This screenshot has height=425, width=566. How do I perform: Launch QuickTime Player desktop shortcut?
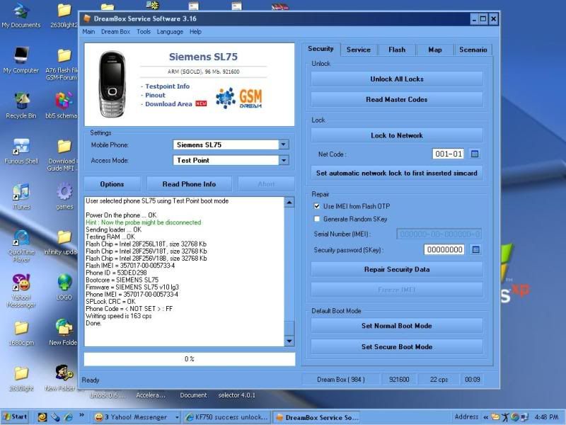[21, 246]
